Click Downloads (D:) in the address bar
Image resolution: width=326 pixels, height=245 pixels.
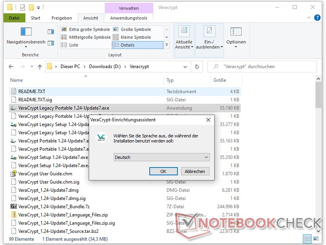(x=105, y=67)
